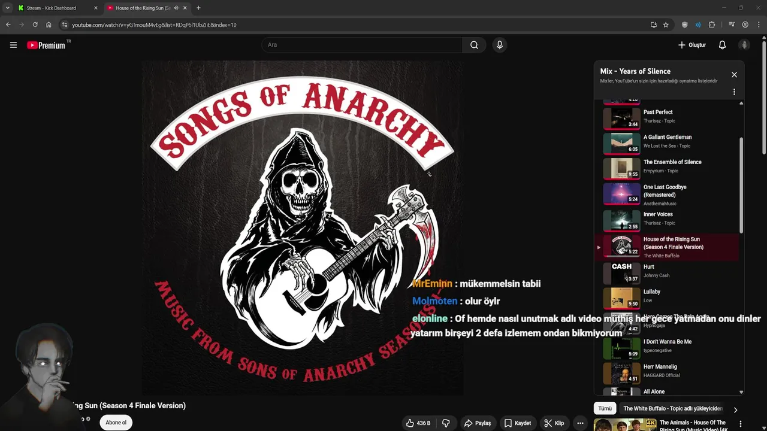Dislike the video with thumbs-down
Viewport: 767px width, 431px height.
pos(446,423)
